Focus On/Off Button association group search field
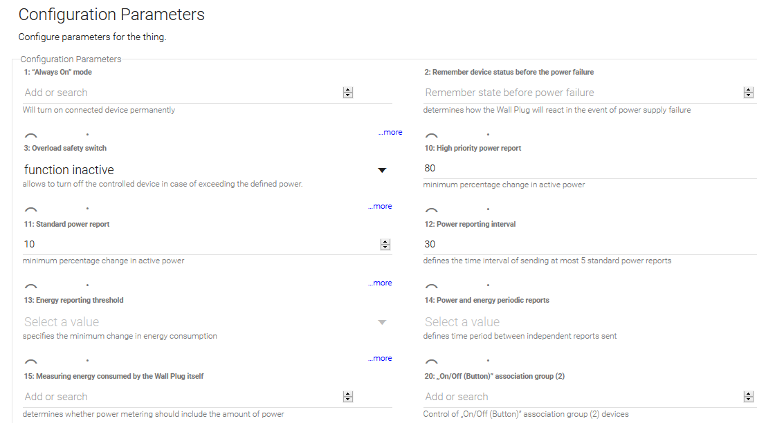Viewport: 757px width, 423px height. 581,397
